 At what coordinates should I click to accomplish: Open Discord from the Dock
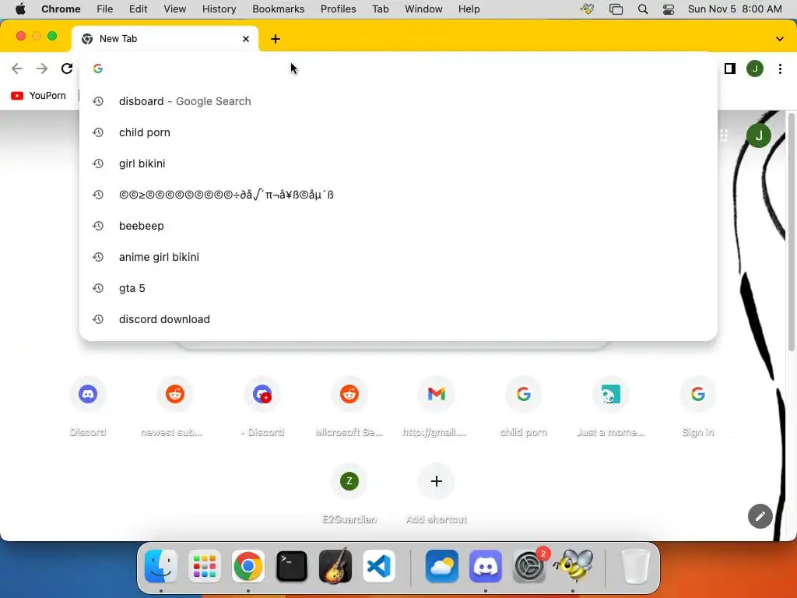pyautogui.click(x=486, y=566)
